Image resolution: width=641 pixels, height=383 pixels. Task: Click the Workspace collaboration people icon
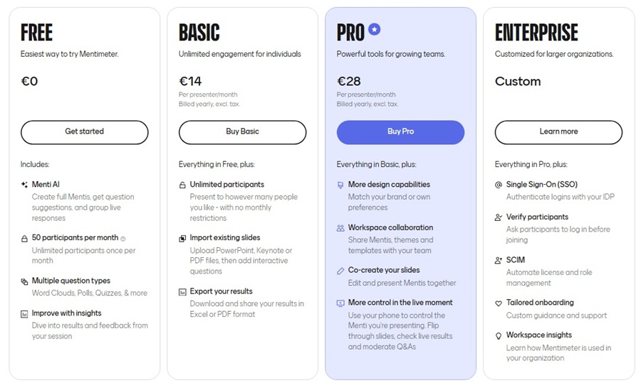pyautogui.click(x=340, y=228)
